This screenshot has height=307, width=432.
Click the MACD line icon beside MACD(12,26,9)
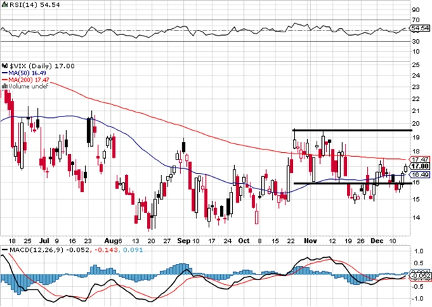(5, 248)
